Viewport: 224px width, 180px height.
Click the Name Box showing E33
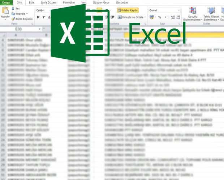point(18,28)
